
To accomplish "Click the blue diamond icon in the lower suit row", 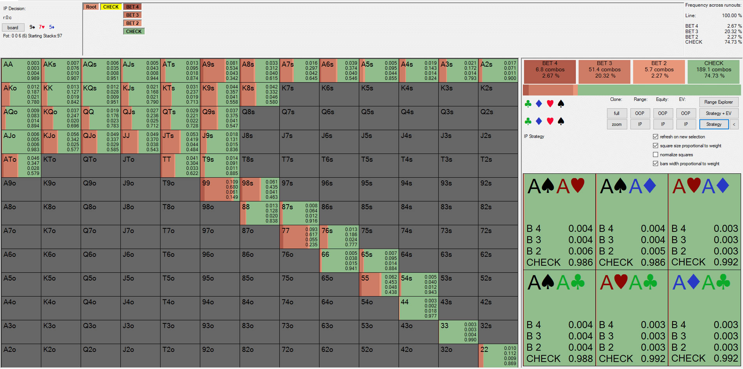I will [x=539, y=122].
